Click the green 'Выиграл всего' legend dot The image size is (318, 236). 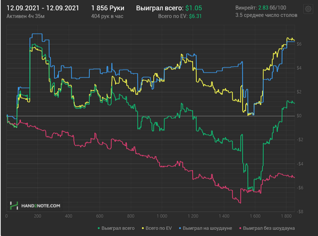98,227
